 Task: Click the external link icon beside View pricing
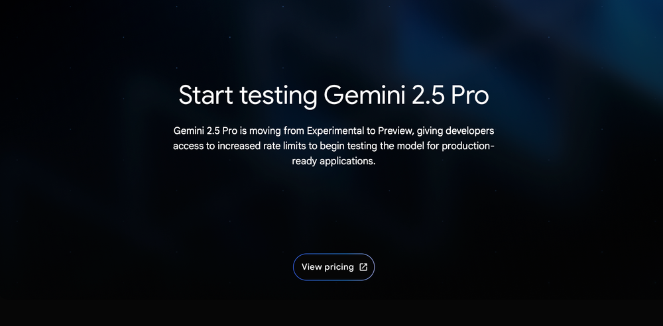(363, 267)
